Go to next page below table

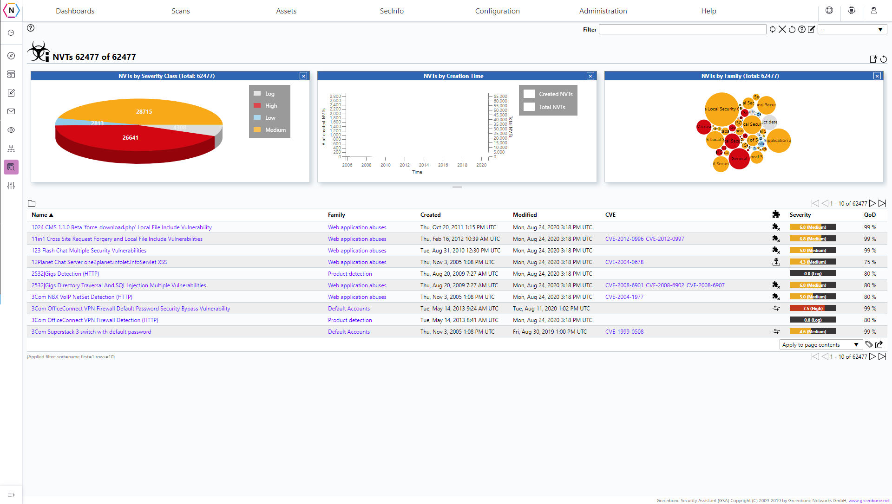click(x=872, y=356)
